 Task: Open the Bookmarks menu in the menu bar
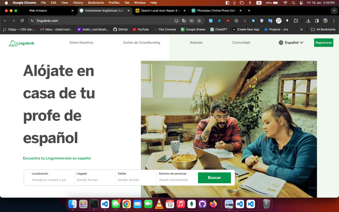(96, 3)
